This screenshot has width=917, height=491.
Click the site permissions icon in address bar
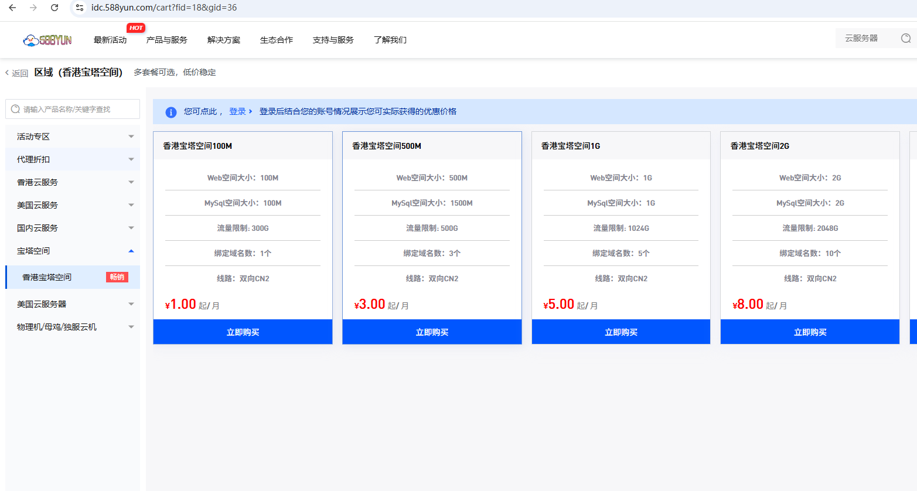pyautogui.click(x=79, y=8)
